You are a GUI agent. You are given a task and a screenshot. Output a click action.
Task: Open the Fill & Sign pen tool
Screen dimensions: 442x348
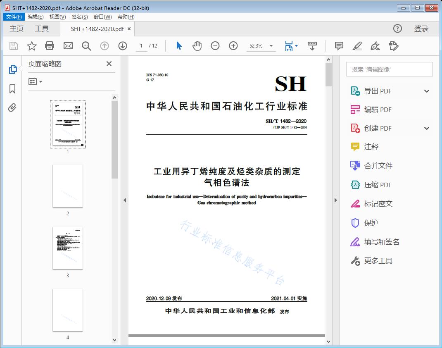pos(375,46)
